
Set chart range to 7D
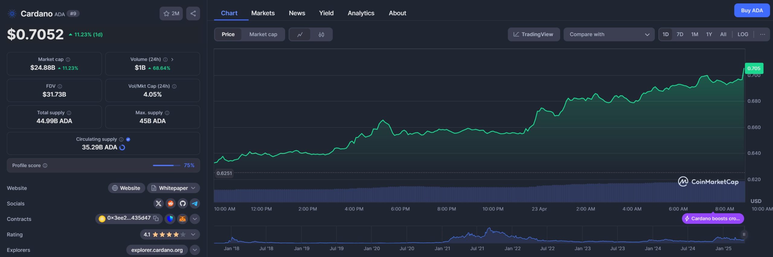[x=680, y=34]
